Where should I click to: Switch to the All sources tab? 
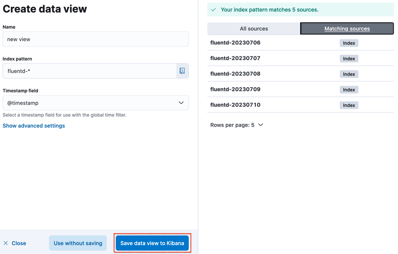(254, 28)
